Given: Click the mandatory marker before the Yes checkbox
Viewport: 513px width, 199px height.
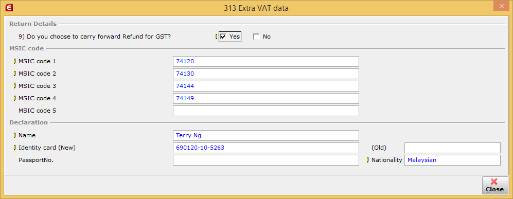Looking at the screenshot, I should click(x=216, y=37).
